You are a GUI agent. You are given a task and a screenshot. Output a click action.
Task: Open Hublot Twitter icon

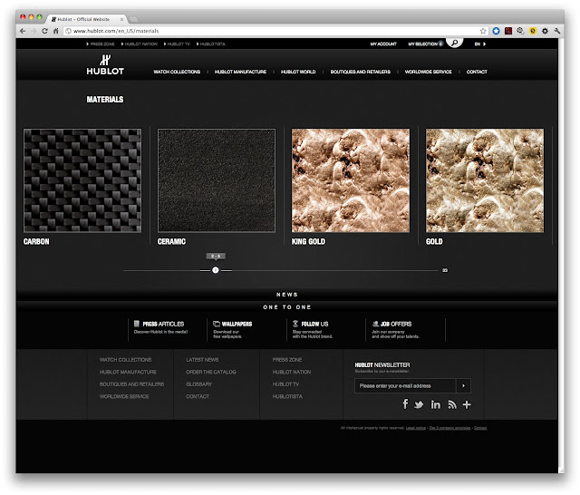click(419, 404)
